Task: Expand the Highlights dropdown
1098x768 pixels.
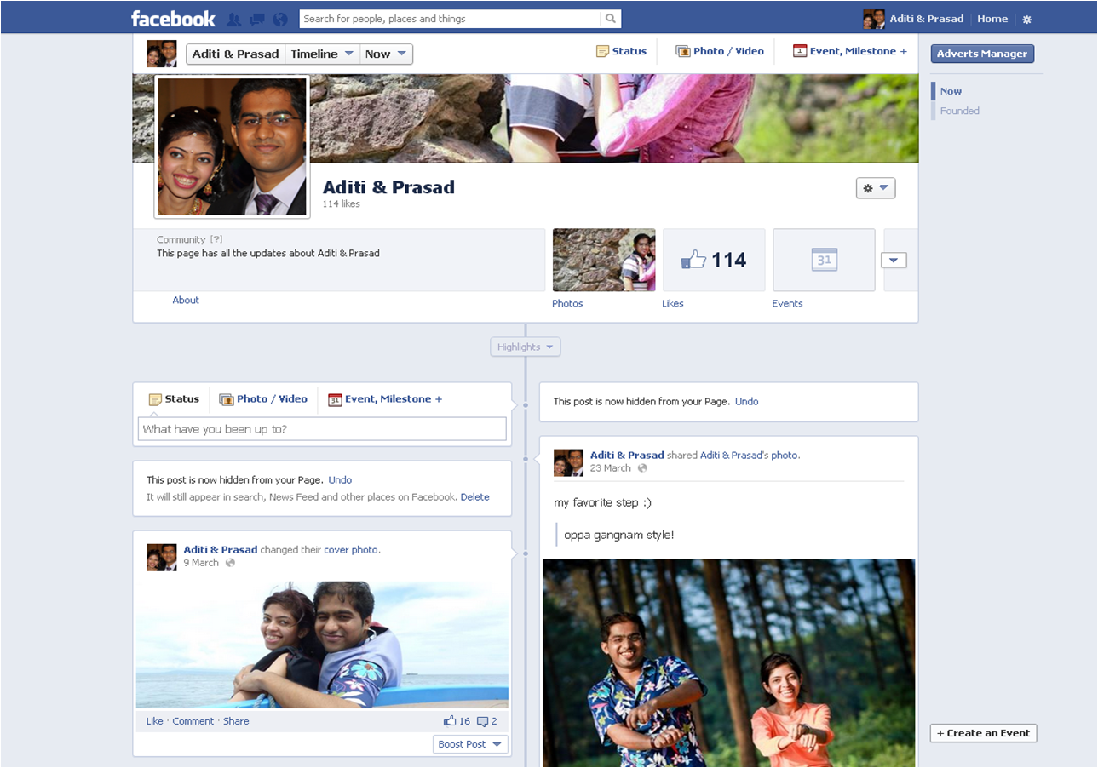Action: (526, 347)
